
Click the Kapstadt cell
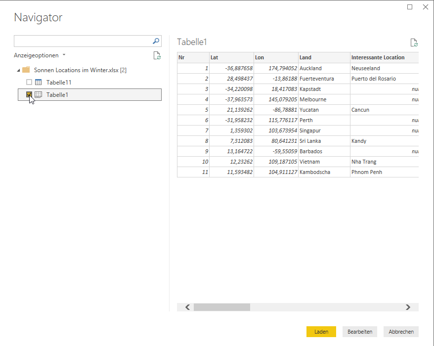[324, 89]
